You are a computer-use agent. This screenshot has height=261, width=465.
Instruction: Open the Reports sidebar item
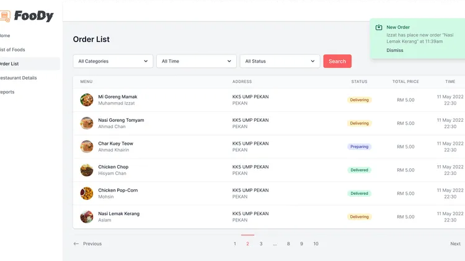pos(7,92)
